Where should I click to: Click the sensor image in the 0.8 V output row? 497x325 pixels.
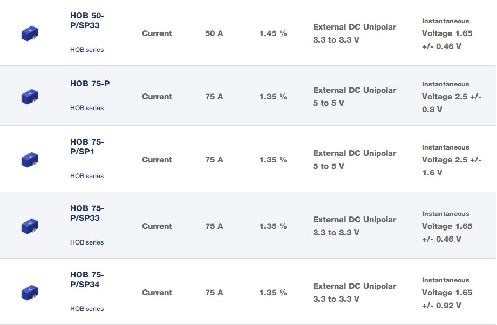29,97
